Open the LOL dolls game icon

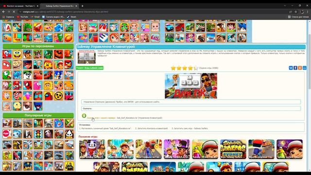click(155, 38)
